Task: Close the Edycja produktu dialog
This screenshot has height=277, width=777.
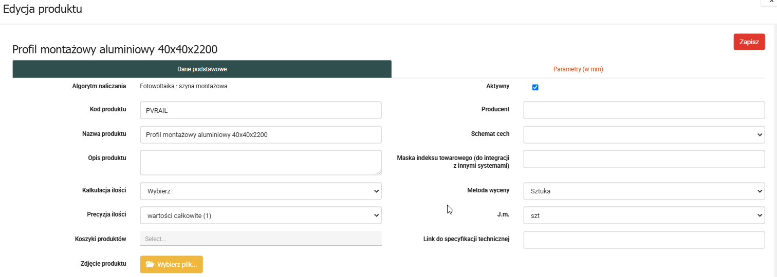Action: tap(771, 2)
